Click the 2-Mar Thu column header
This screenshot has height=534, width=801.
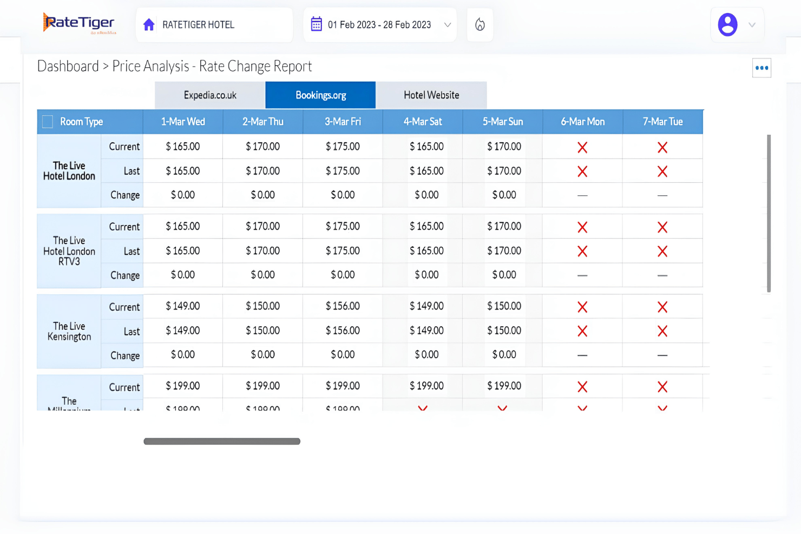(263, 122)
